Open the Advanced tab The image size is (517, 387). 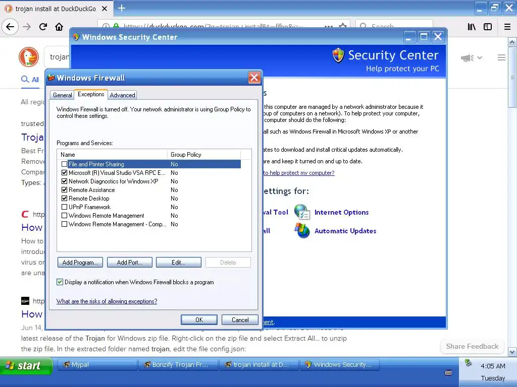(x=122, y=95)
